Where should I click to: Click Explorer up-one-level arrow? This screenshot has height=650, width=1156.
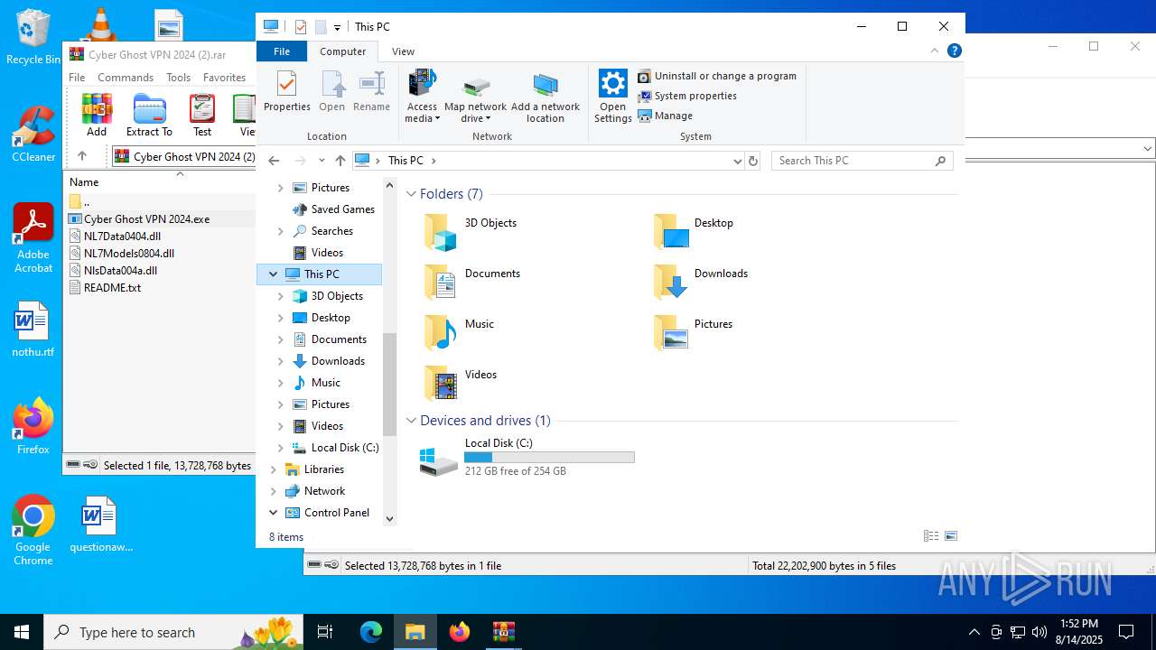[340, 161]
